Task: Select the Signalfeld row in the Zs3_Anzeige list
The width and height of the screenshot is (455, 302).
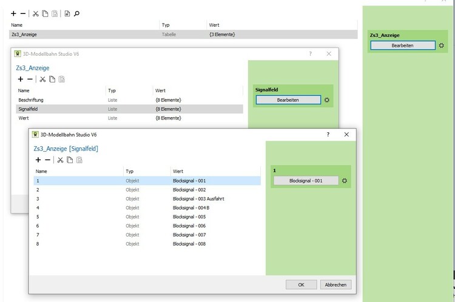Action: (x=129, y=109)
